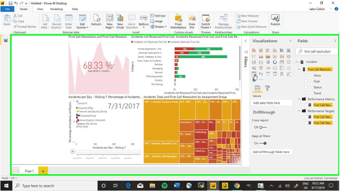
Task: Collapse the Performance Metrics folder
Action: pyautogui.click(x=299, y=99)
